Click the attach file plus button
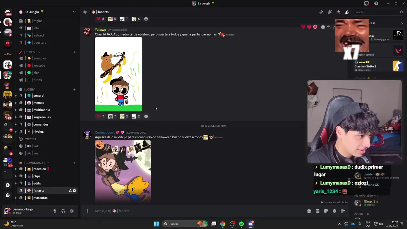The image size is (407, 229). pyautogui.click(x=87, y=211)
